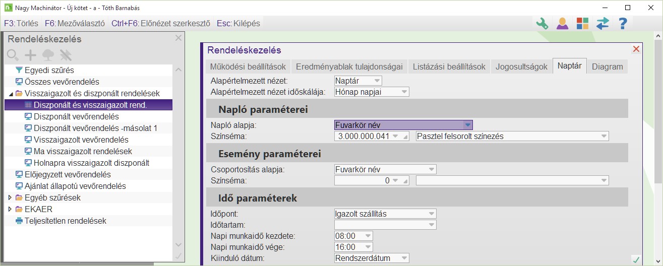This screenshot has width=663, height=266.
Task: Open Ctrl+F6: Előnézet szerkesztő
Action: (160, 24)
